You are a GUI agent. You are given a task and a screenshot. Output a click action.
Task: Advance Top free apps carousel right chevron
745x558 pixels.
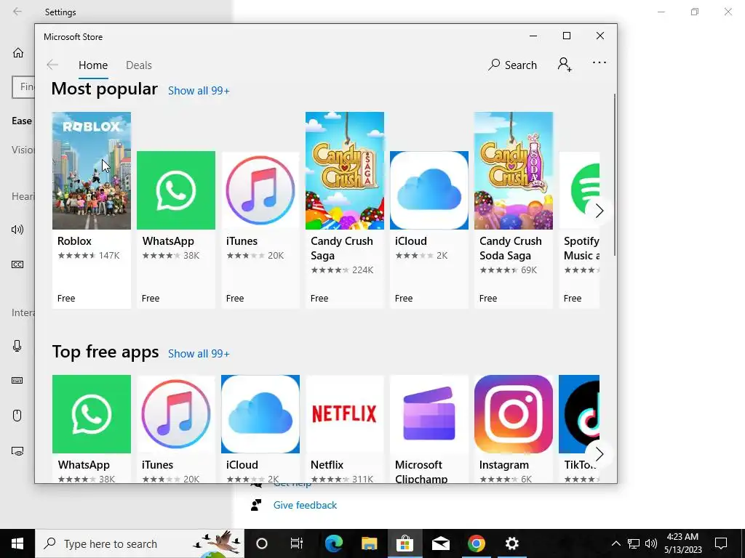click(x=599, y=454)
